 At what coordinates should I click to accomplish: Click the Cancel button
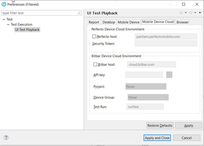187,138
